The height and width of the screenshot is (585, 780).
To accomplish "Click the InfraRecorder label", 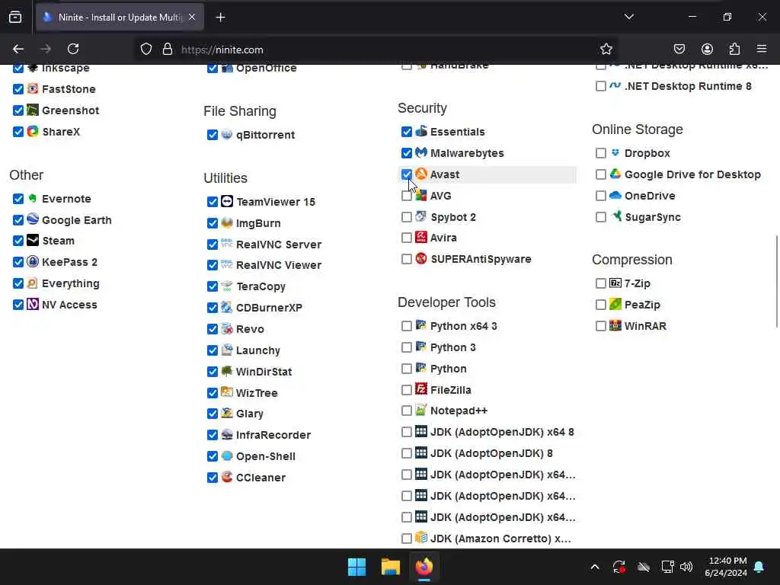I will [273, 435].
